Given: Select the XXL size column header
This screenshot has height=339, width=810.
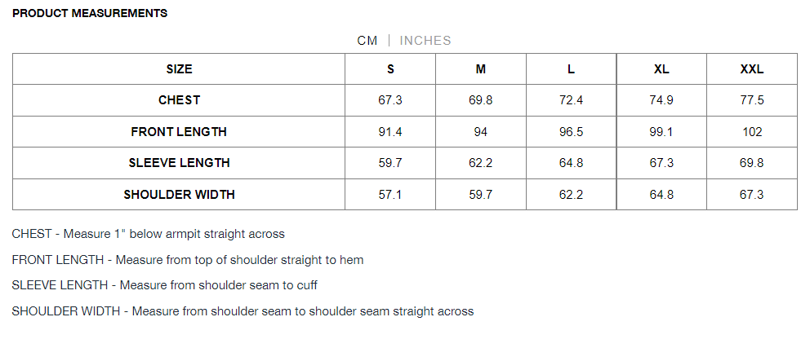Looking at the screenshot, I should point(752,69).
